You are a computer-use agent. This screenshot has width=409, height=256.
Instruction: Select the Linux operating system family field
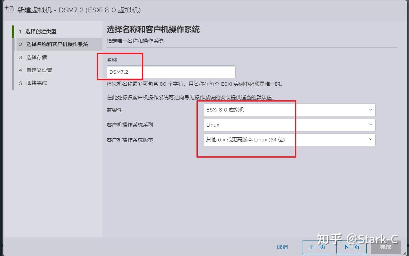tap(248, 125)
